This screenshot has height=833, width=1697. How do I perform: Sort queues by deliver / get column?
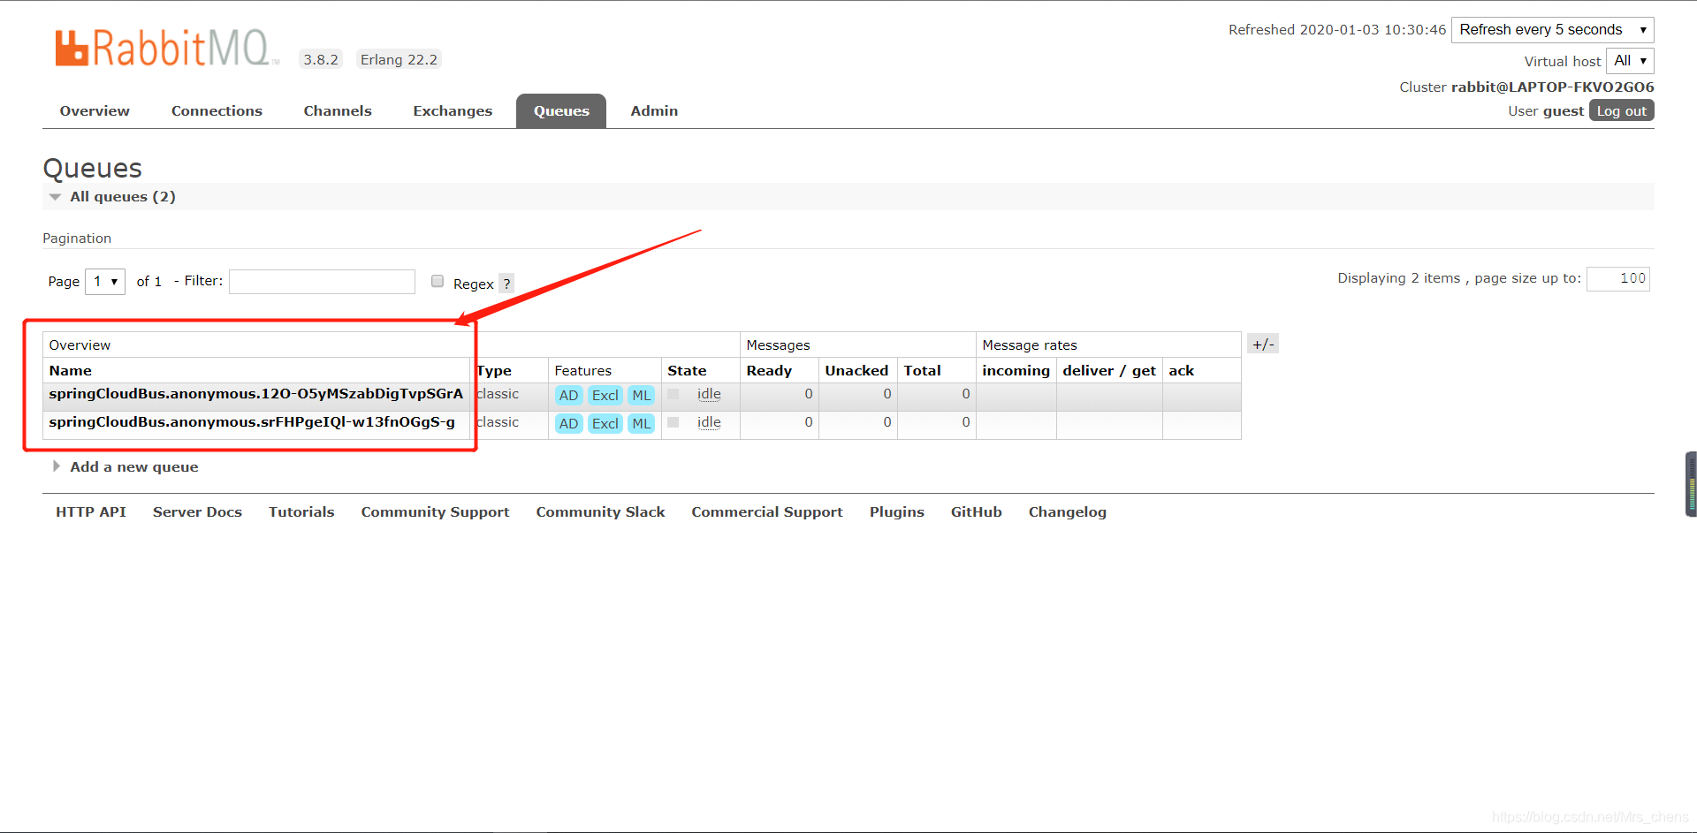pyautogui.click(x=1109, y=371)
